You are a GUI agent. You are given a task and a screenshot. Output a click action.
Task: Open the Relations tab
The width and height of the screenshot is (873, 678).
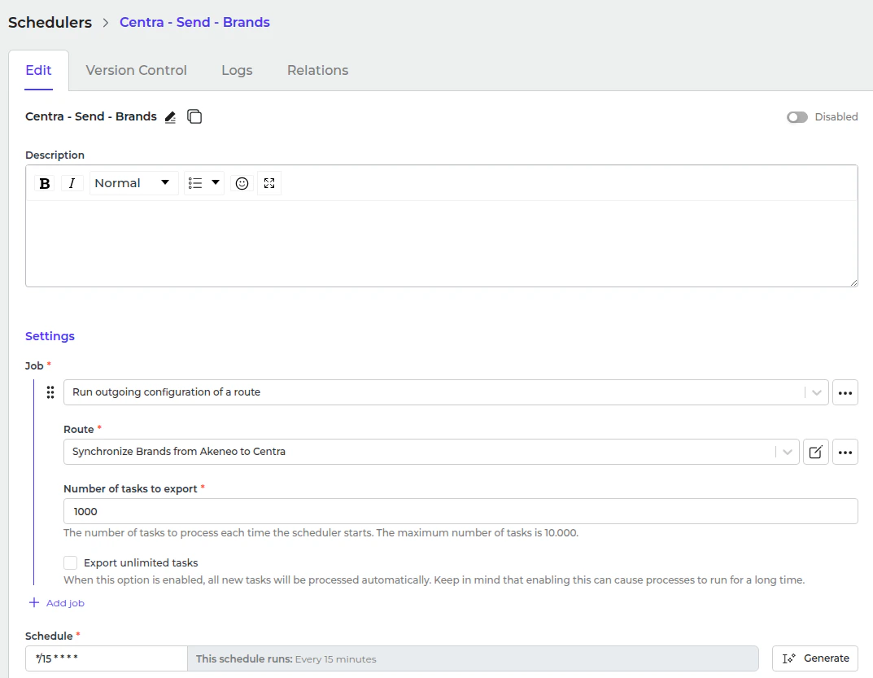[x=318, y=70]
